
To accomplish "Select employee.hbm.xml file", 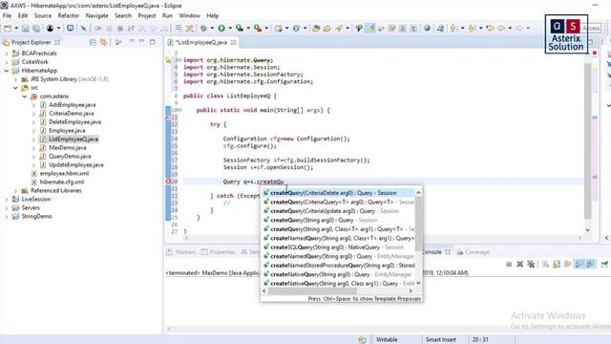I will (64, 174).
